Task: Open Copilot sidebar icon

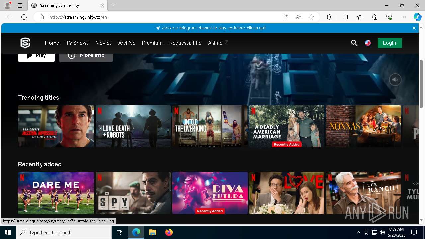Action: point(417,17)
